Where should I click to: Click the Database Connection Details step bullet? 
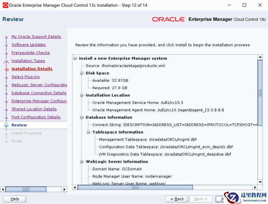tap(7, 93)
